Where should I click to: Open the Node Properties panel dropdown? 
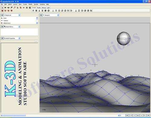point(19,38)
